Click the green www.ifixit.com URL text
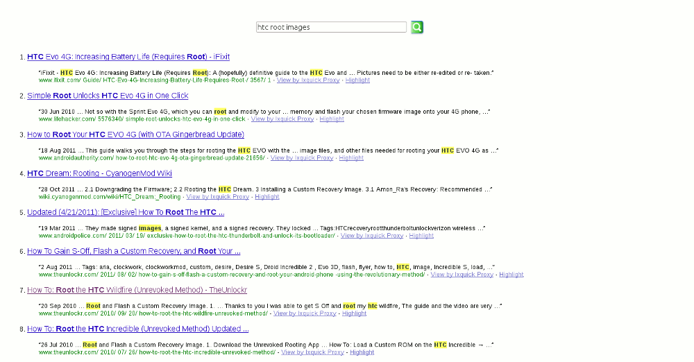Image resolution: width=694 pixels, height=362 pixels. [x=155, y=80]
